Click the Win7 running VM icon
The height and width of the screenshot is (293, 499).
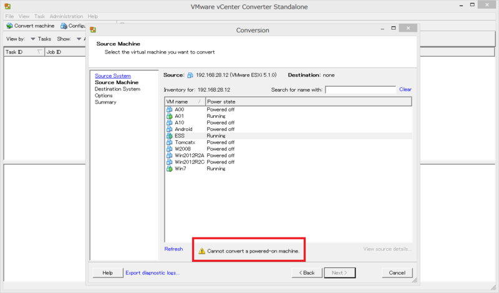click(x=169, y=168)
